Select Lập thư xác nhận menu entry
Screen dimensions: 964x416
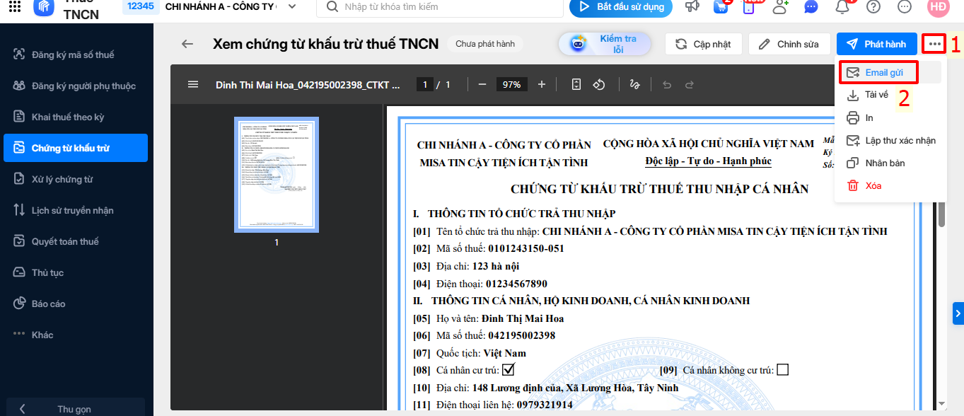coord(890,140)
